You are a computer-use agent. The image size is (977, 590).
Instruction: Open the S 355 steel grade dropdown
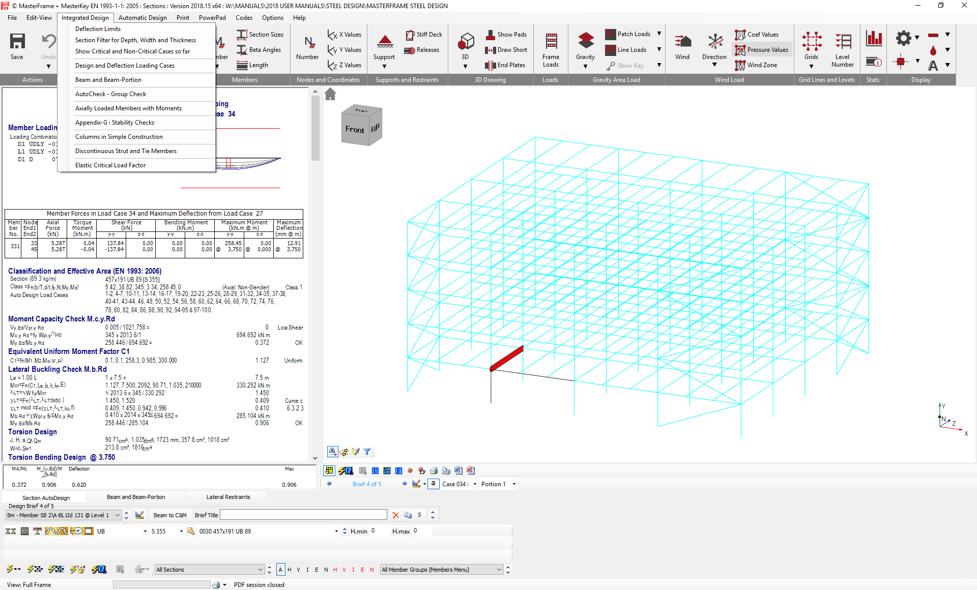point(181,531)
